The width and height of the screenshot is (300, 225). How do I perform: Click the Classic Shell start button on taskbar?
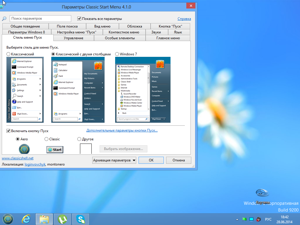tap(8, 219)
